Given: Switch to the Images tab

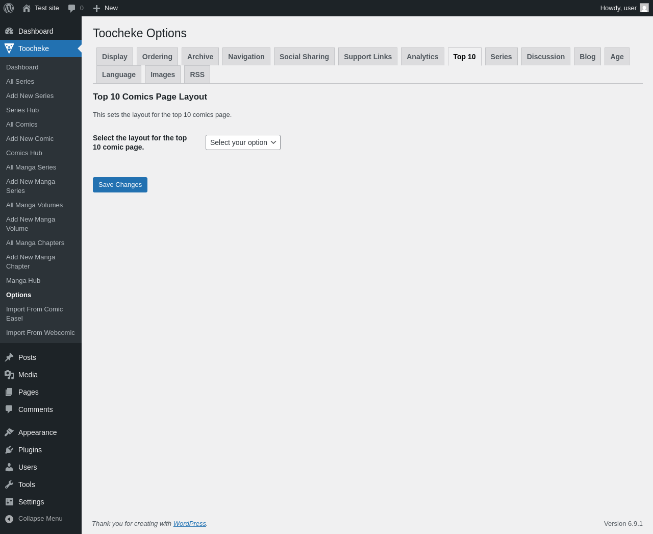Looking at the screenshot, I should click(x=163, y=75).
